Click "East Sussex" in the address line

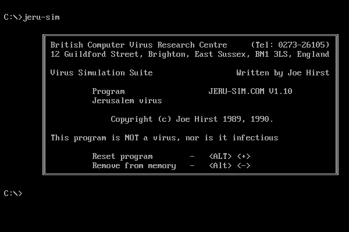pos(220,54)
